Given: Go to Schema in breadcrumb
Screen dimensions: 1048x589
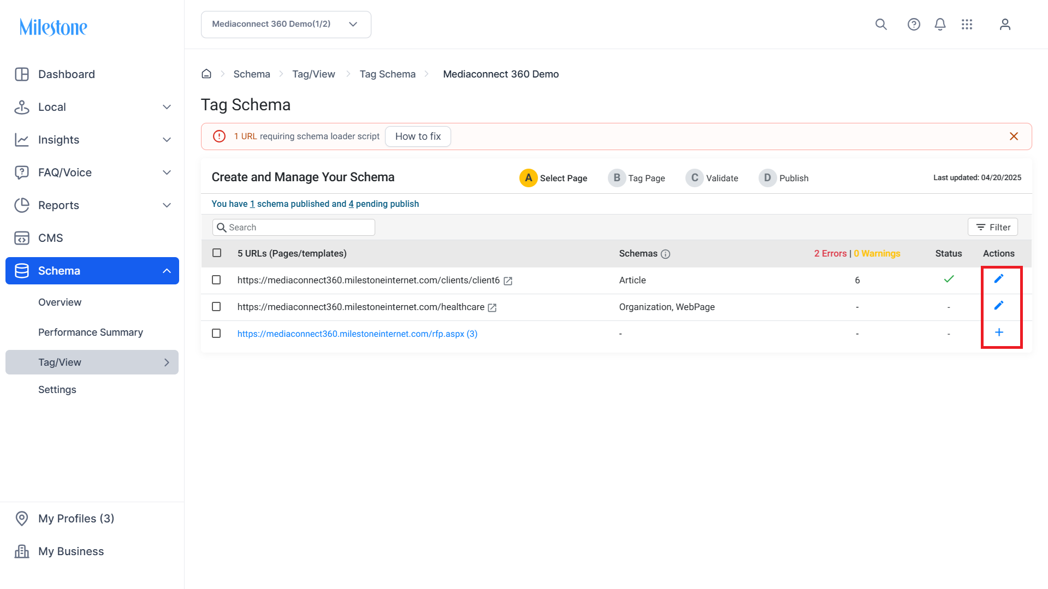Looking at the screenshot, I should (x=252, y=74).
